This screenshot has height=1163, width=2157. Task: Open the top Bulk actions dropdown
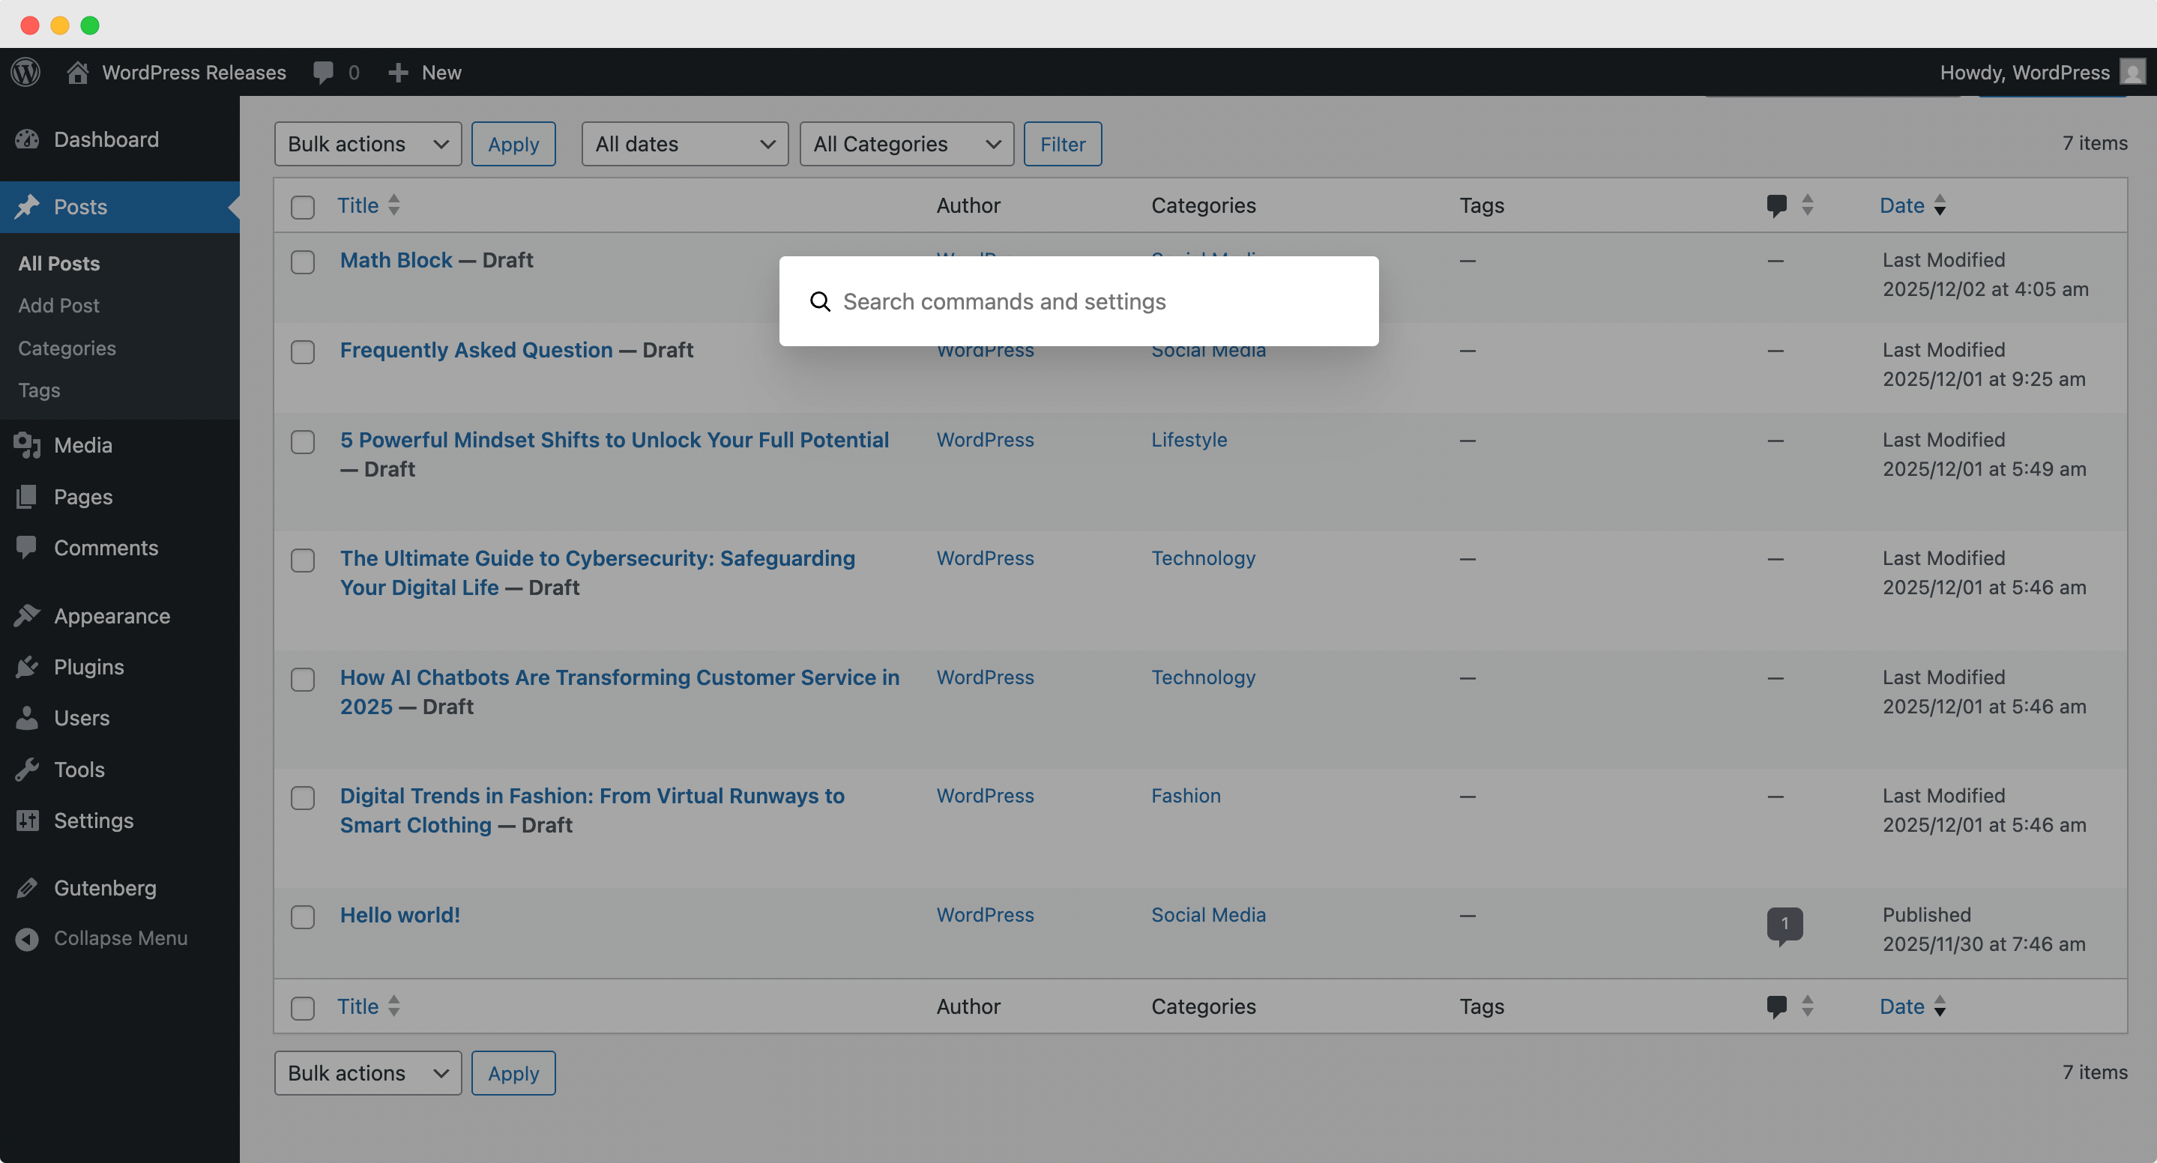tap(367, 144)
